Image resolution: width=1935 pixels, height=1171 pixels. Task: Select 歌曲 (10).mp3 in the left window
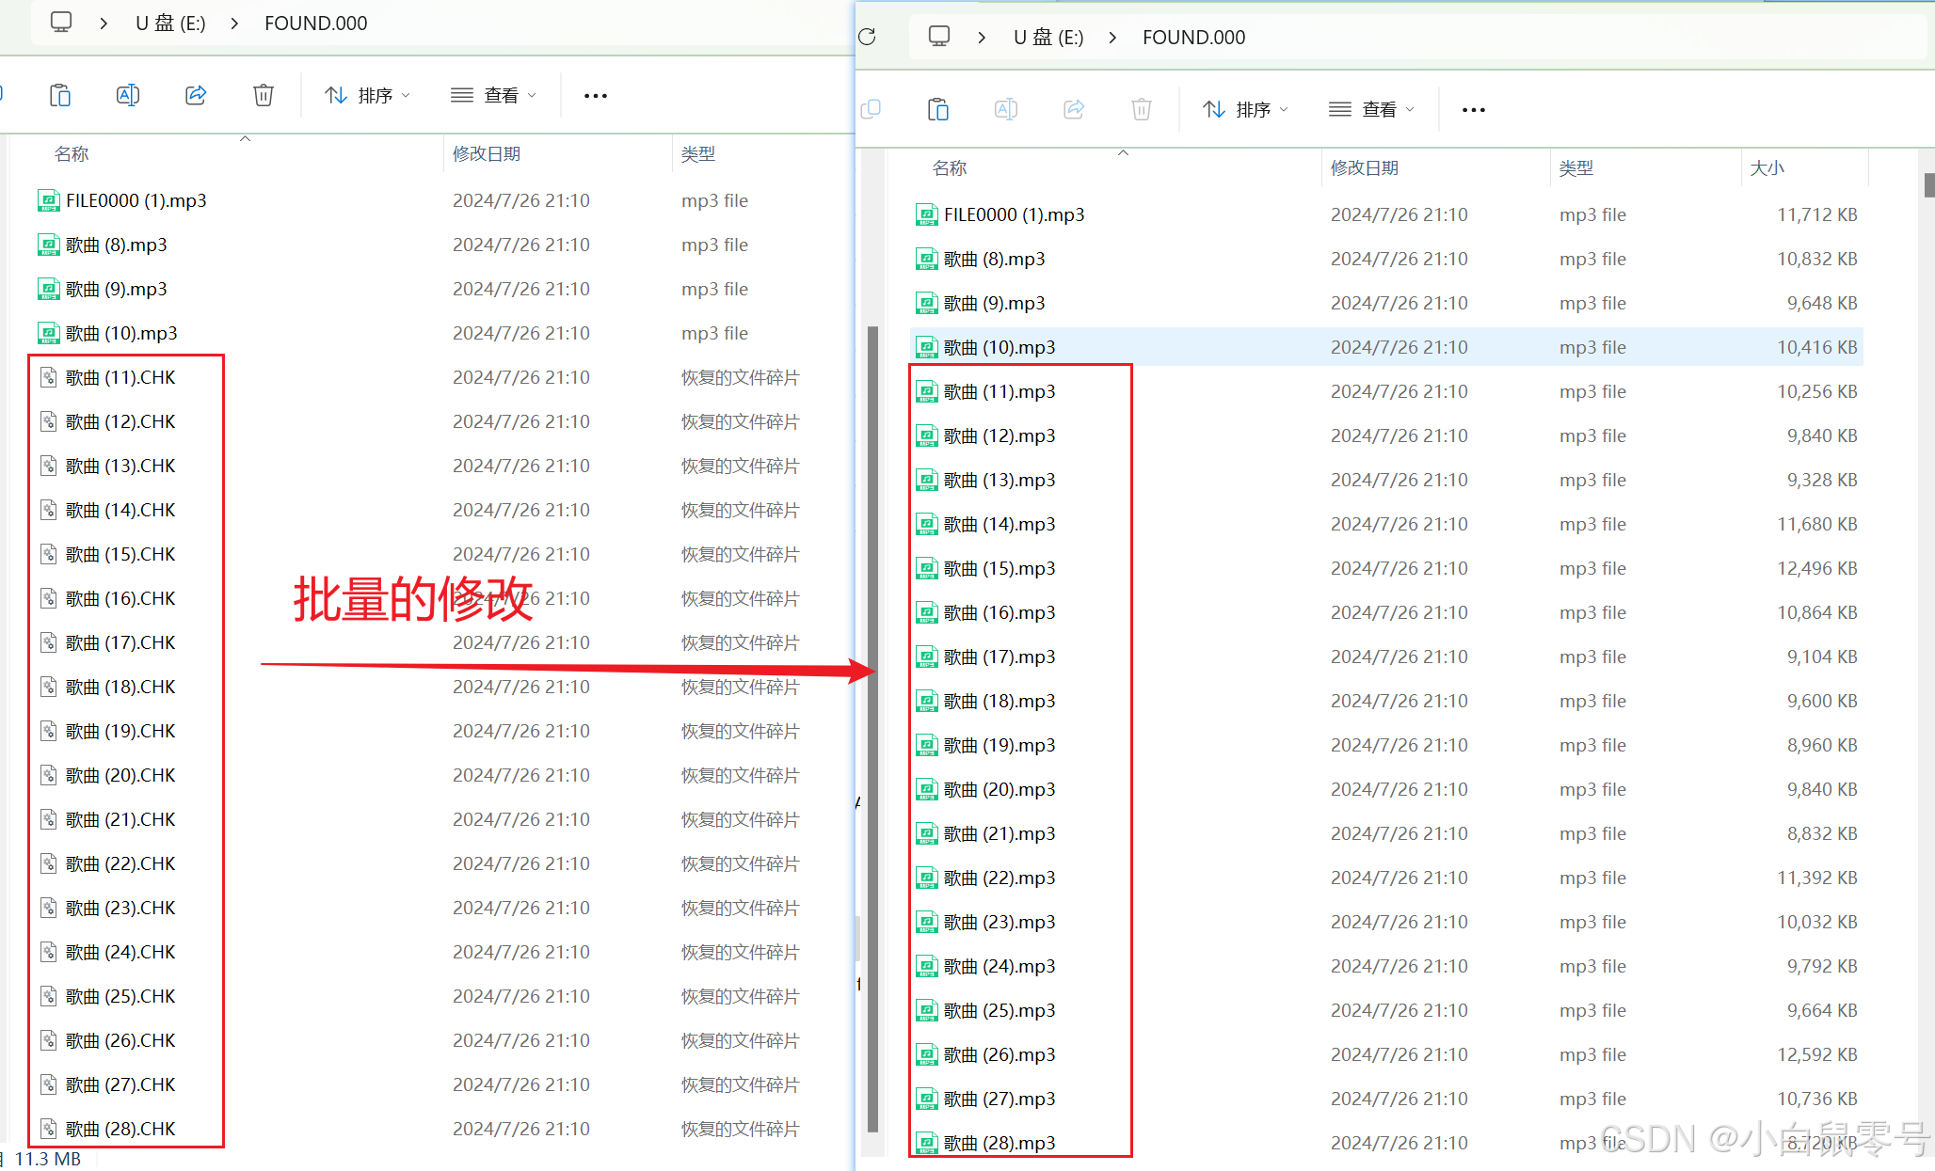click(121, 333)
